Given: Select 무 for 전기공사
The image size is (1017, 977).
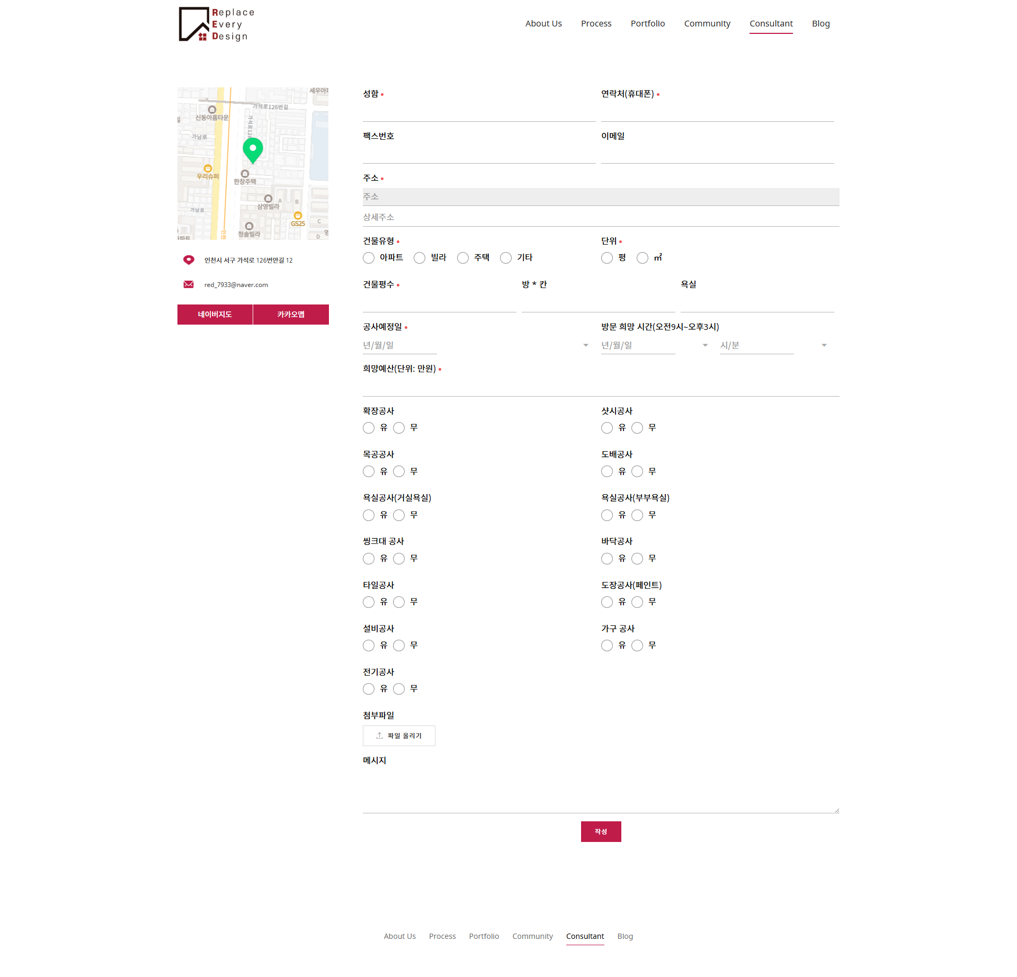Looking at the screenshot, I should click(x=399, y=689).
